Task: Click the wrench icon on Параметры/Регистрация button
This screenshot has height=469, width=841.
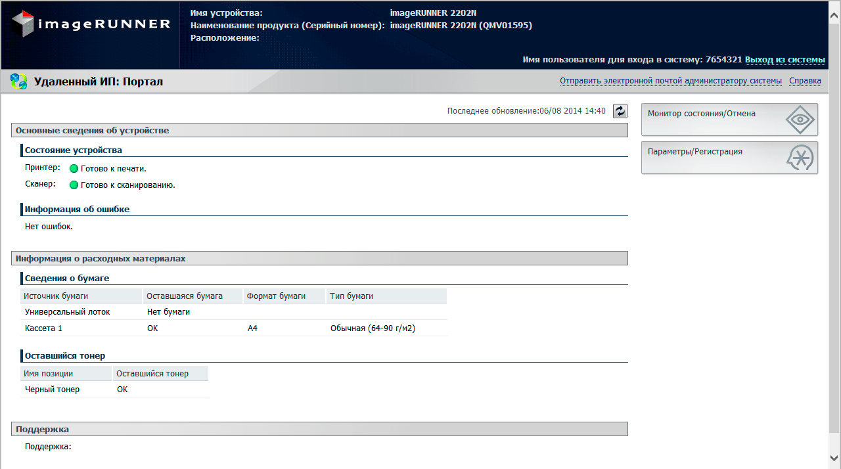Action: [800, 158]
